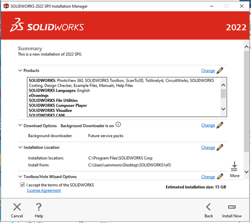Viewport: 251px width, 223px height.
Task: Select the SOLIDWORKS Languages: English line
Action: pos(59,90)
